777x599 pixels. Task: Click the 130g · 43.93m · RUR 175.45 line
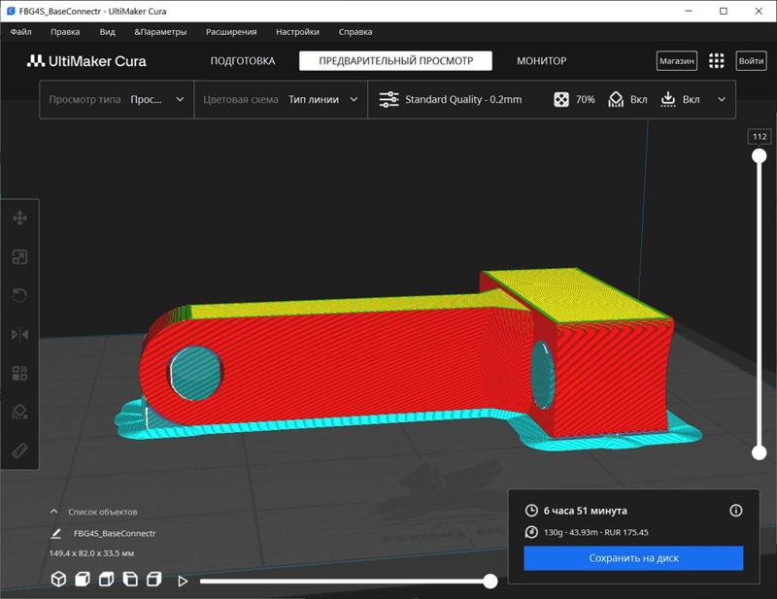(595, 532)
